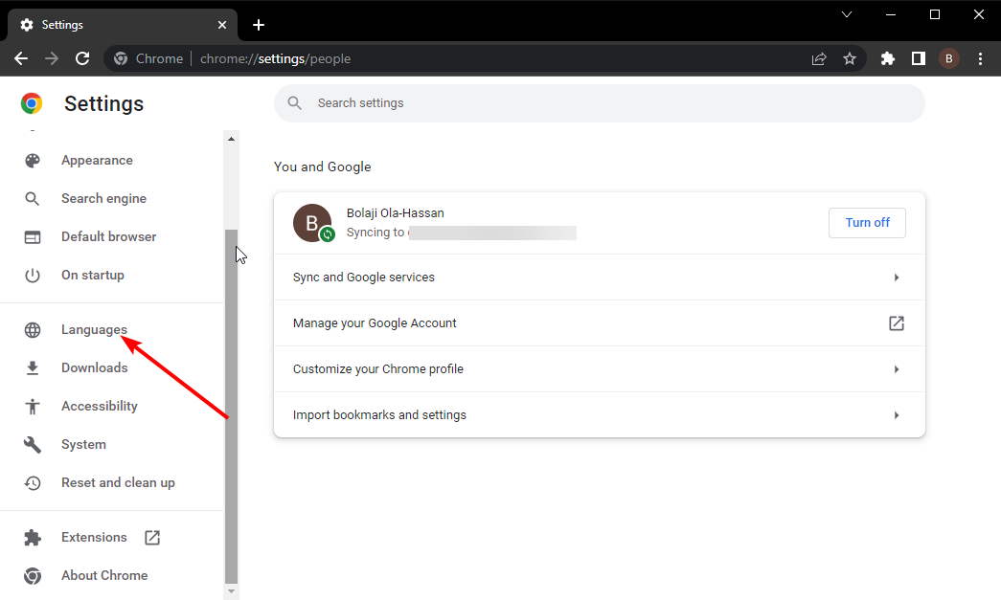
Task: Click the Chrome site info chip
Action: 148,58
